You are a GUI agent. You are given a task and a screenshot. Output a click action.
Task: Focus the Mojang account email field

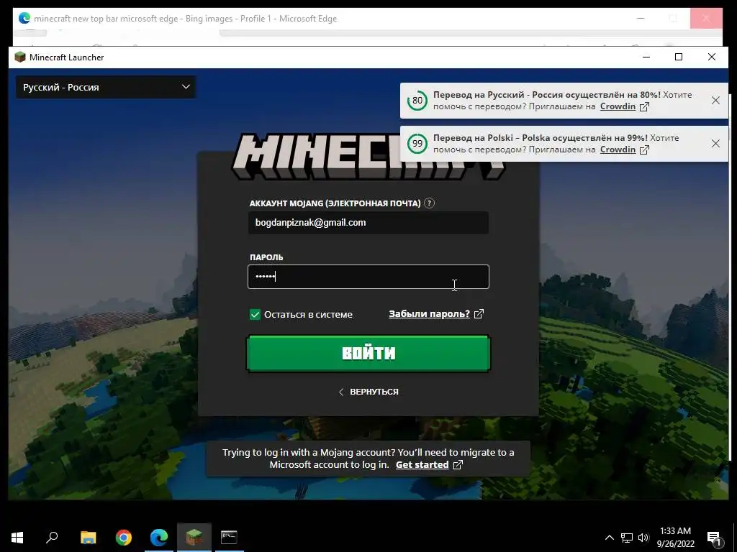coord(368,223)
